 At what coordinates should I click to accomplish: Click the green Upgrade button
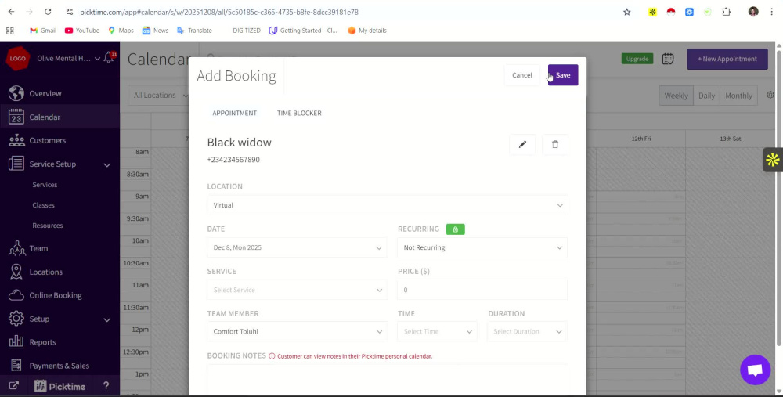pos(637,59)
